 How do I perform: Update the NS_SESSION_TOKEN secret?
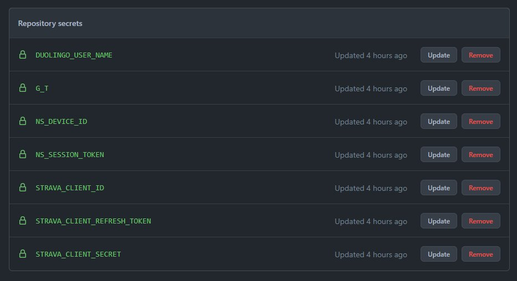click(439, 154)
